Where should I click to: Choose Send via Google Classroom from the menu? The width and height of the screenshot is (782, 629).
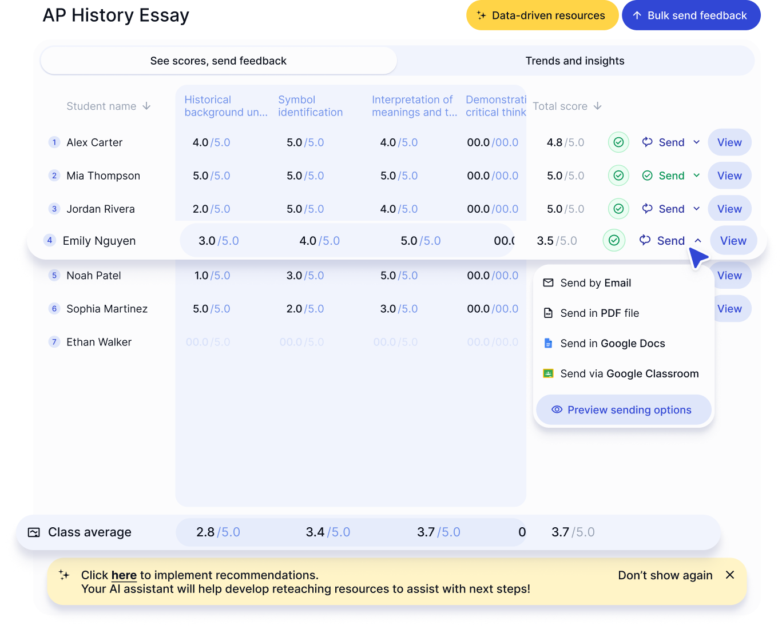click(x=629, y=373)
